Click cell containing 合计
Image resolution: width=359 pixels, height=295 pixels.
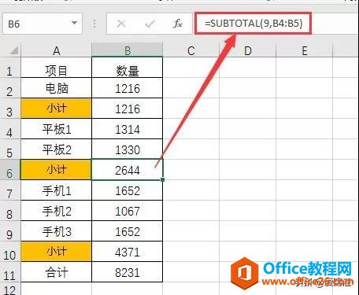[57, 272]
